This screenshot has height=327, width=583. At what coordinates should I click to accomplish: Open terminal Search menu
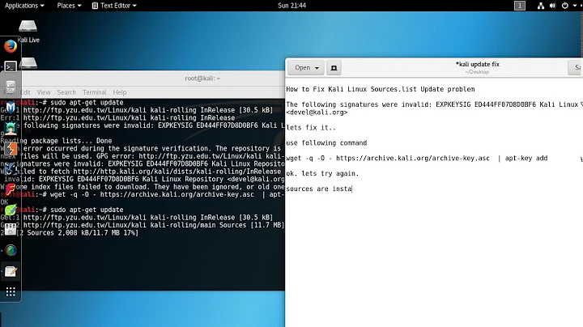tap(66, 92)
